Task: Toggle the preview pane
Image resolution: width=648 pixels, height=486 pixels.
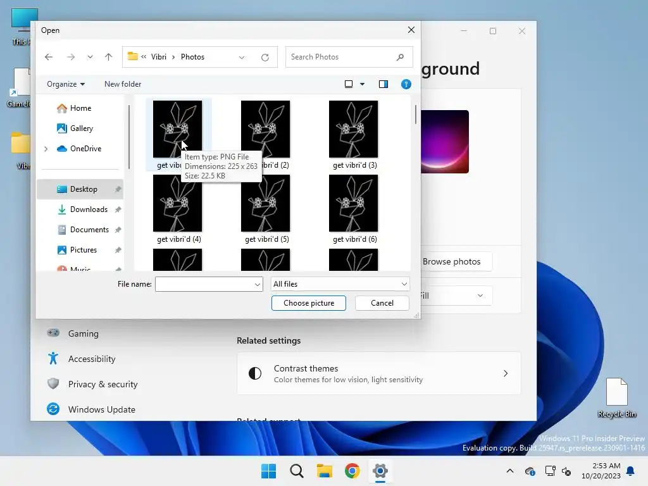Action: point(383,84)
